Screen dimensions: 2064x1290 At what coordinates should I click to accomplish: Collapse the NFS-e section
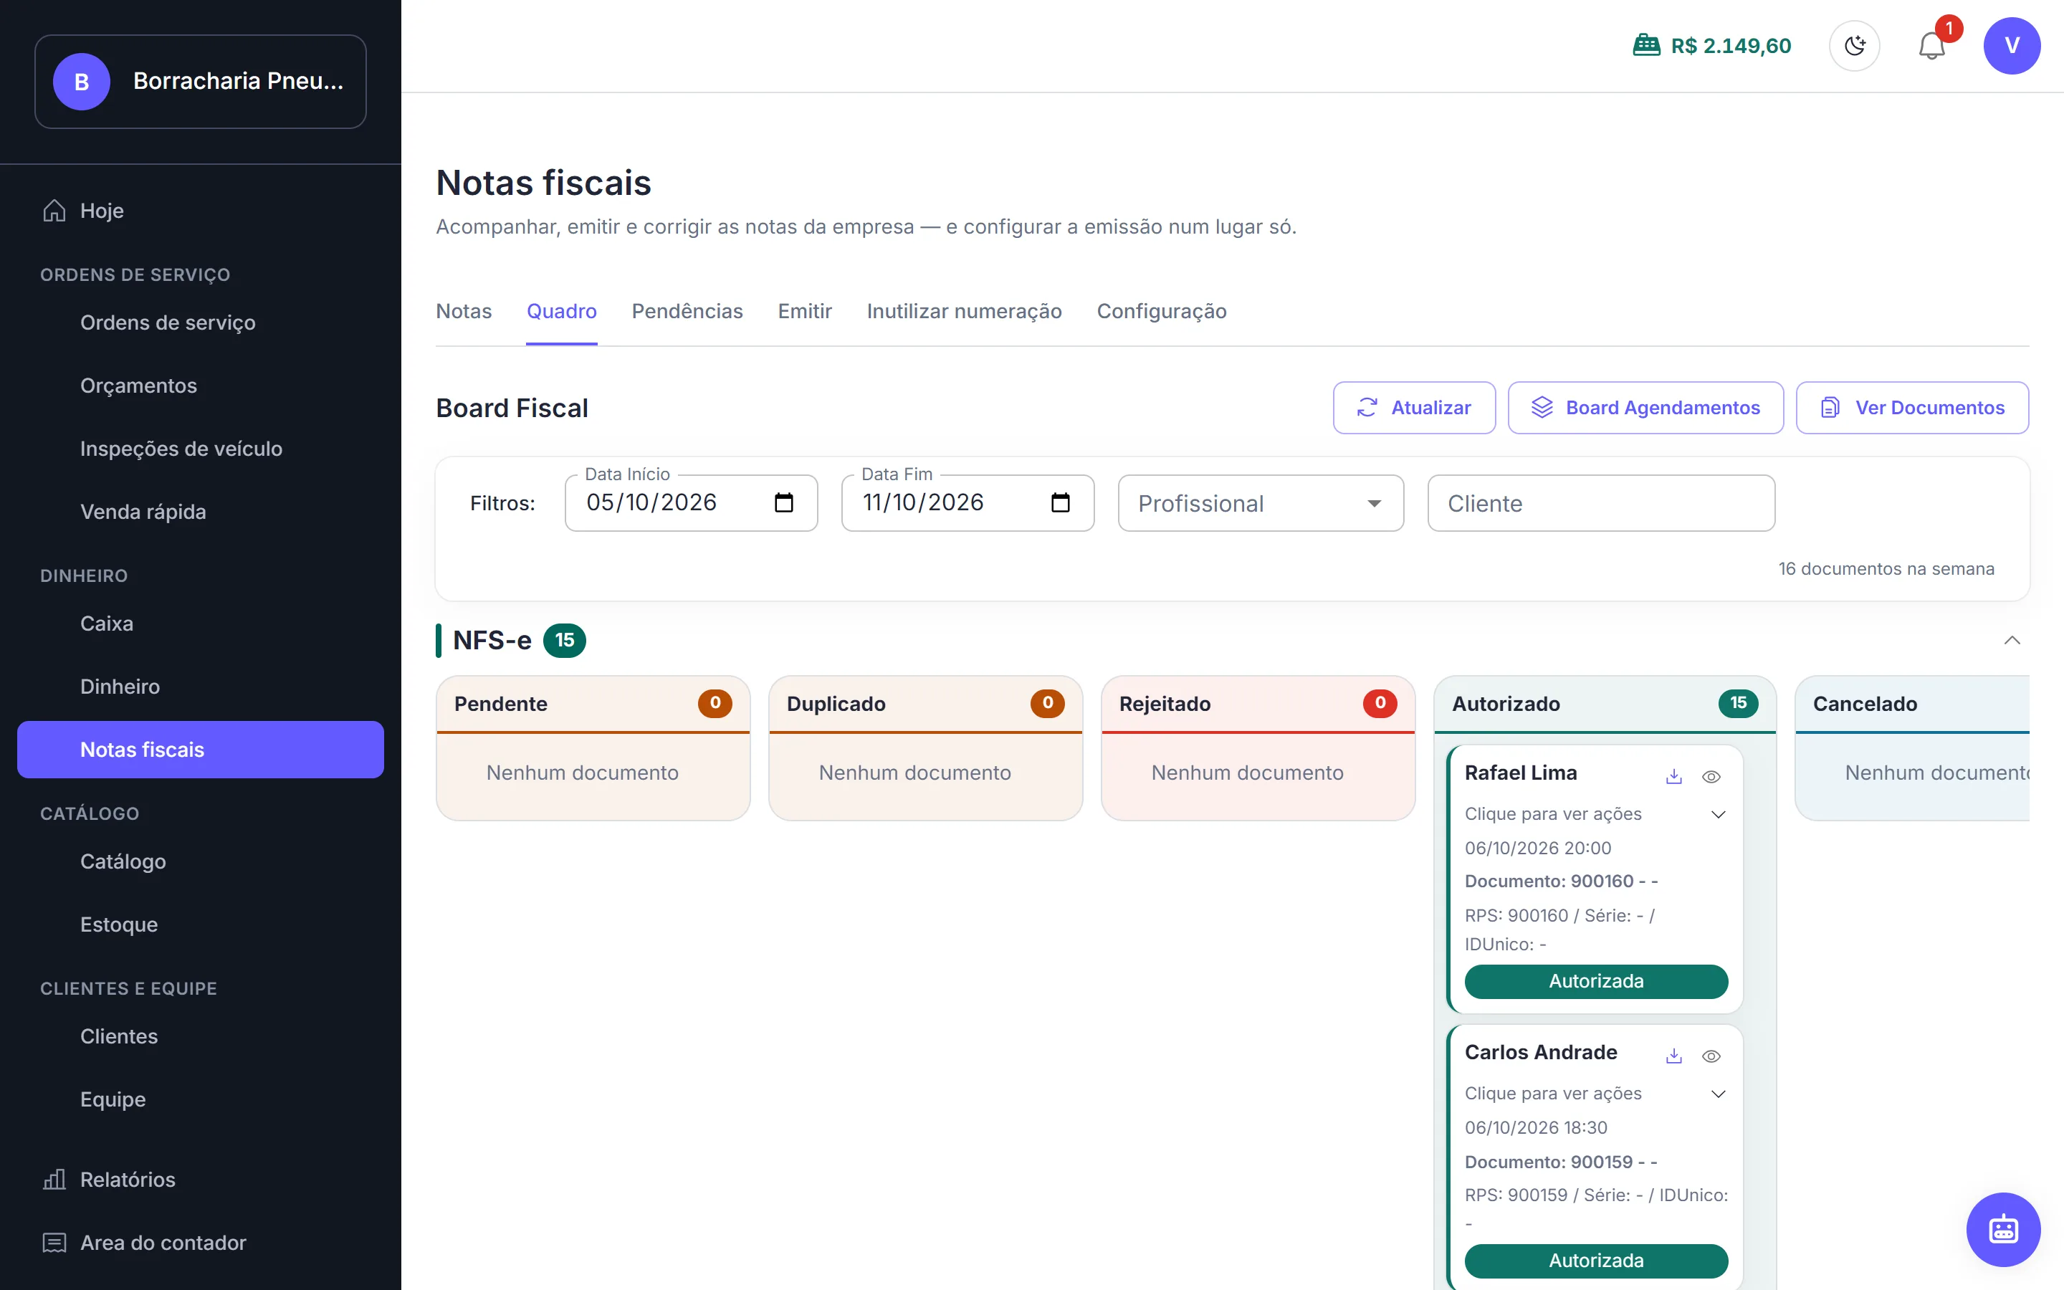pyautogui.click(x=2012, y=640)
